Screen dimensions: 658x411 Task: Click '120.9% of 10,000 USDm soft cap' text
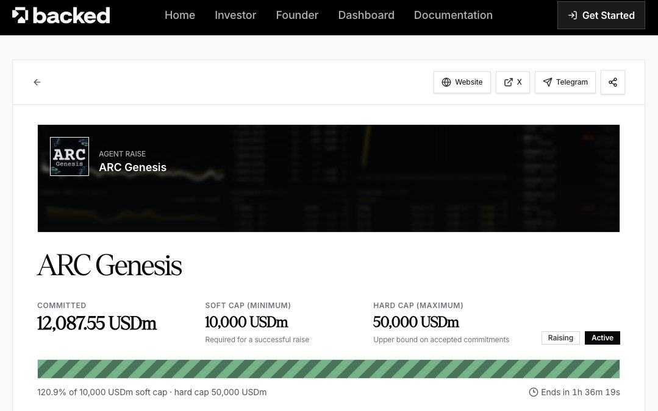point(102,392)
